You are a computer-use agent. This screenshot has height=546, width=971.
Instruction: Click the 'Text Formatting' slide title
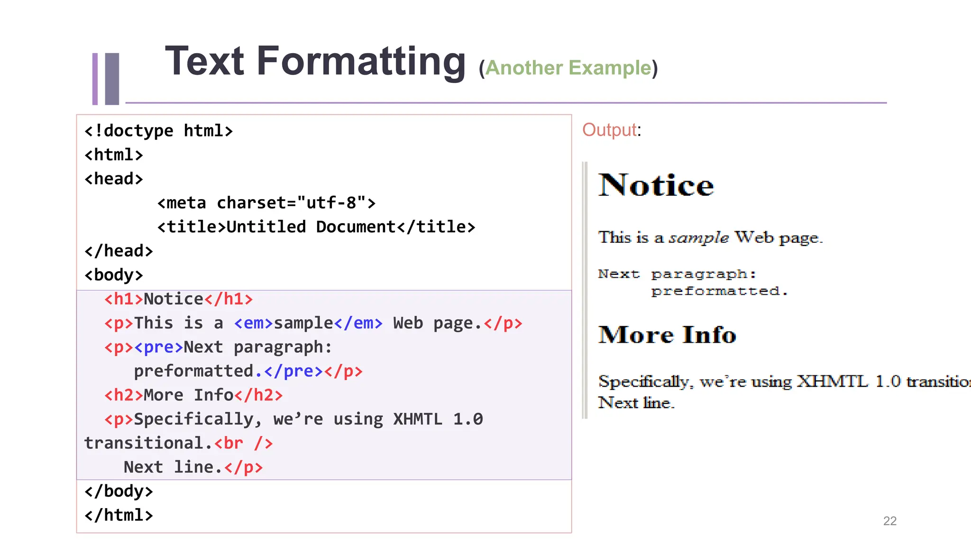(x=315, y=62)
